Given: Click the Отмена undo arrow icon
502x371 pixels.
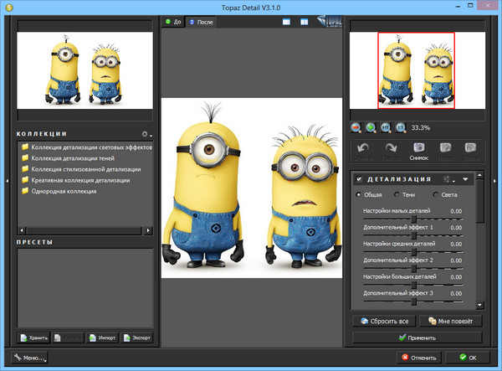Looking at the screenshot, I should (364, 150).
